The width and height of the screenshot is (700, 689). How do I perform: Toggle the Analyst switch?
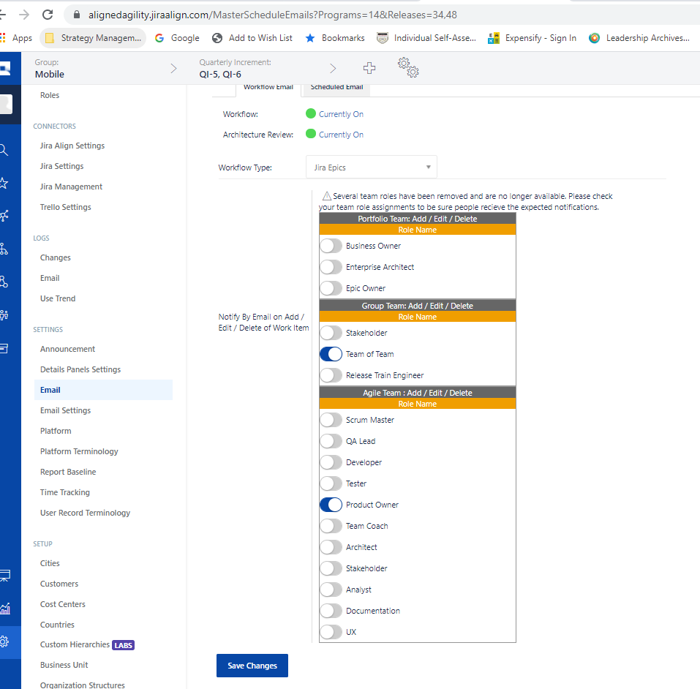pyautogui.click(x=331, y=590)
